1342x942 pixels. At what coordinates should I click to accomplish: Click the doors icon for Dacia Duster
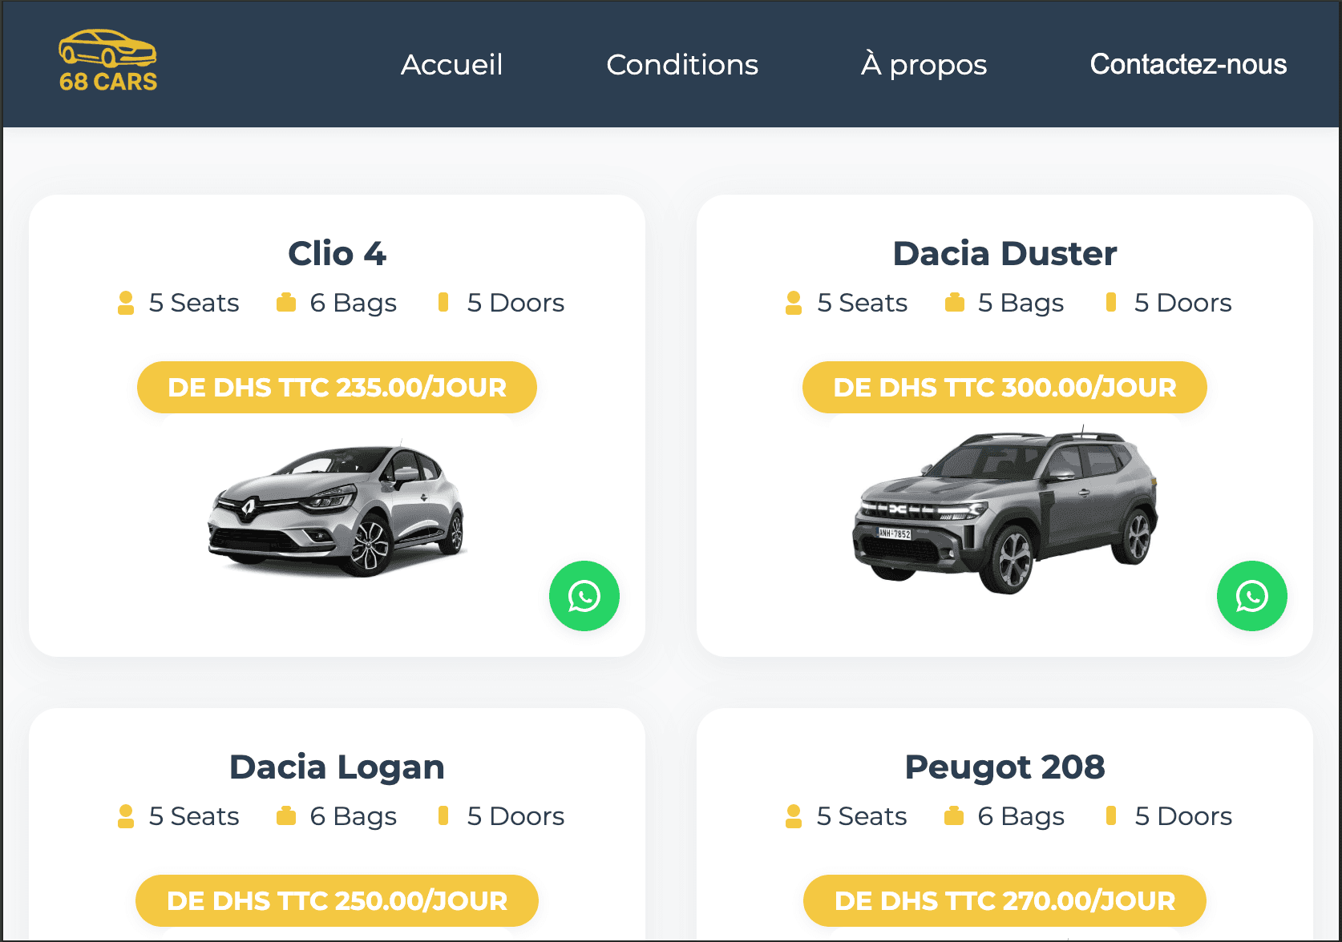1110,303
